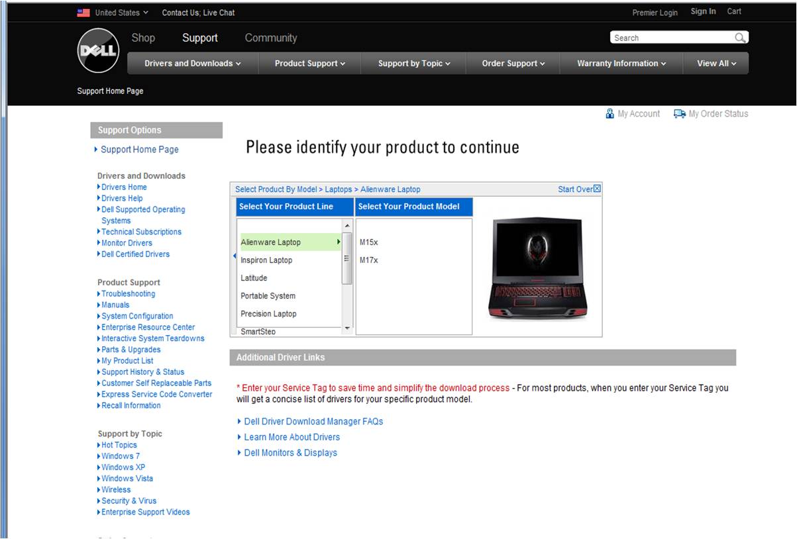Image resolution: width=797 pixels, height=539 pixels.
Task: Open My Order Status link
Action: (718, 114)
